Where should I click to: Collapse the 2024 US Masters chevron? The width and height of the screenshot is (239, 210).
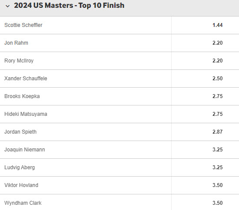point(7,6)
